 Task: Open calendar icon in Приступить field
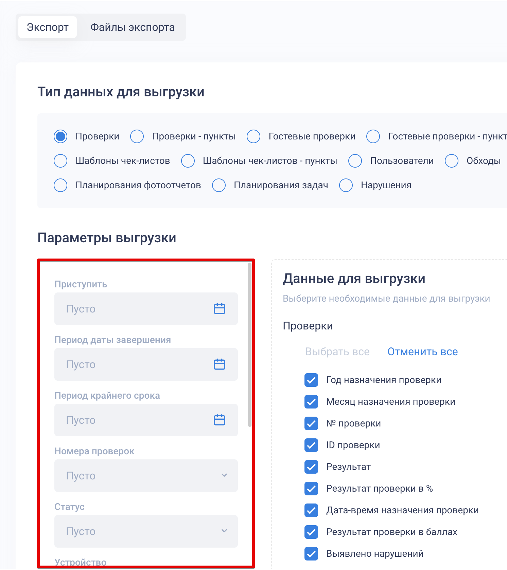pyautogui.click(x=220, y=309)
